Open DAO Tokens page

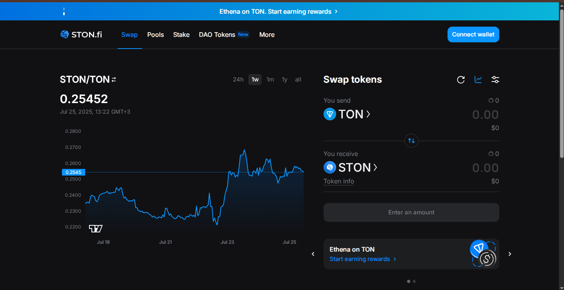pos(224,34)
